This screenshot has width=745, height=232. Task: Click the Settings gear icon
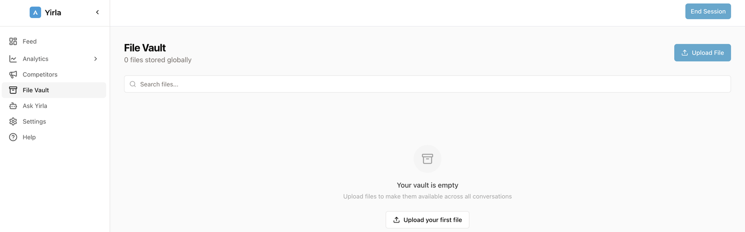[13, 122]
